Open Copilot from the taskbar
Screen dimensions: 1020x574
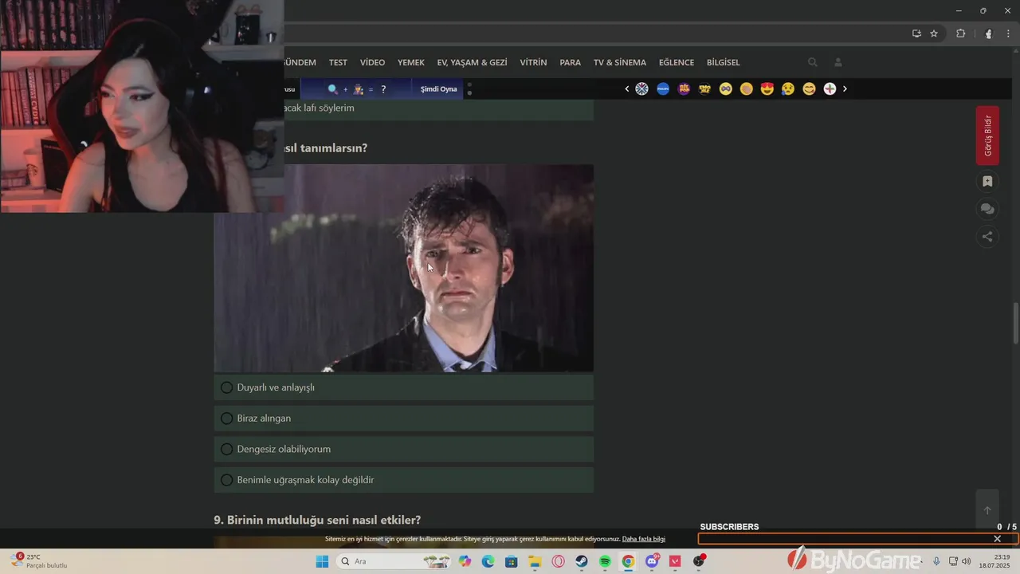click(x=465, y=561)
